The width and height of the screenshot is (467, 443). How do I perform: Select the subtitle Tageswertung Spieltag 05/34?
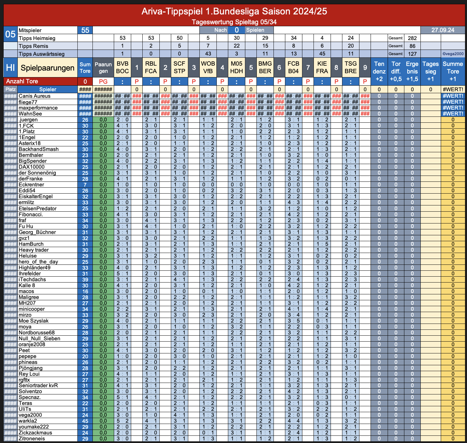coord(234,22)
